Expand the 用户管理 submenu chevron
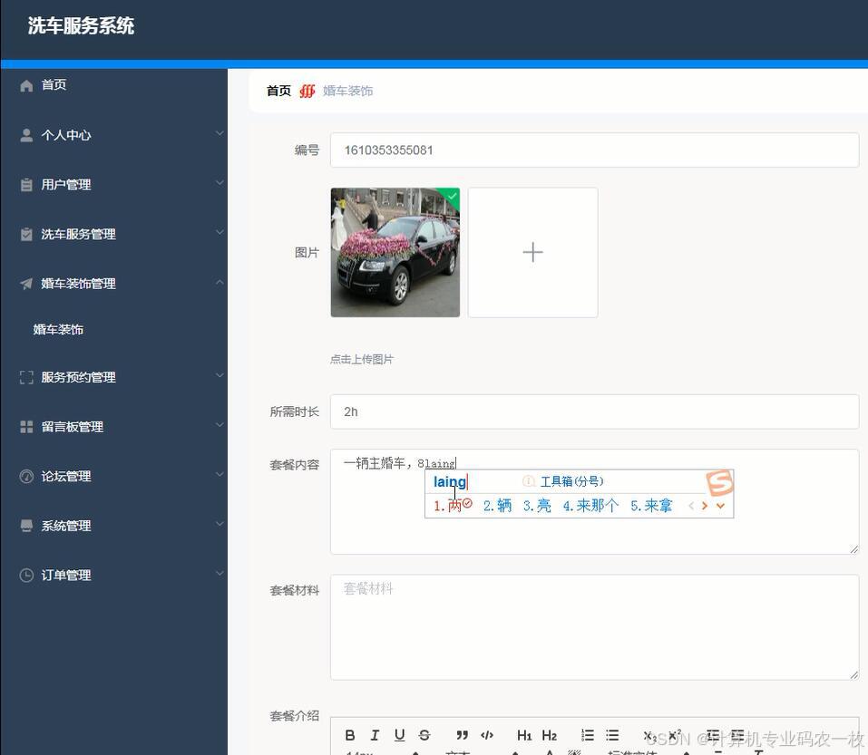The width and height of the screenshot is (868, 755). click(x=219, y=183)
